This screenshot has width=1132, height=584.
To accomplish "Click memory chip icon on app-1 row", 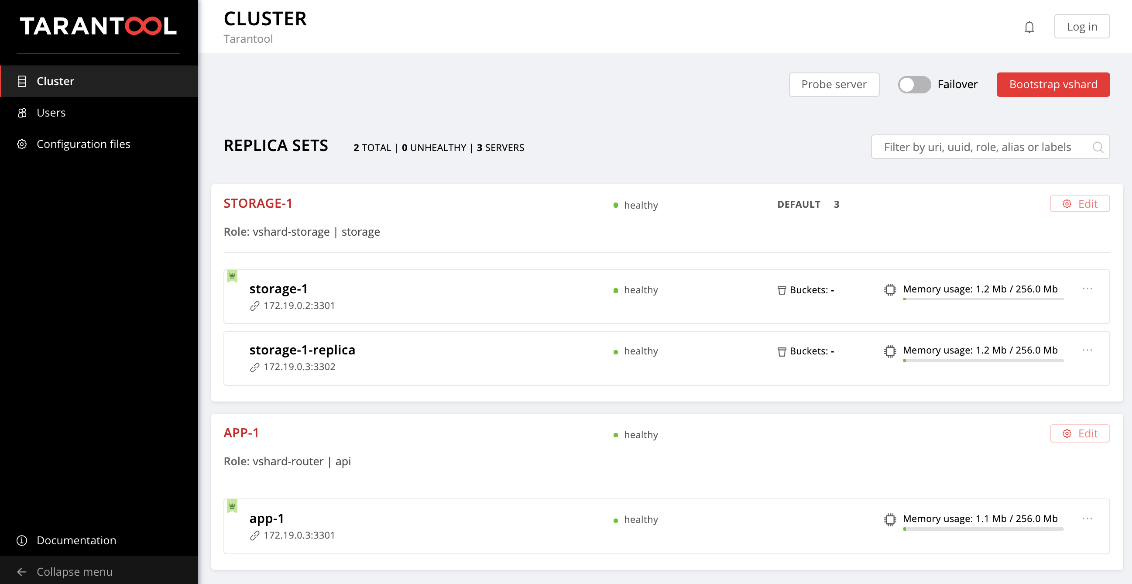I will [x=890, y=519].
